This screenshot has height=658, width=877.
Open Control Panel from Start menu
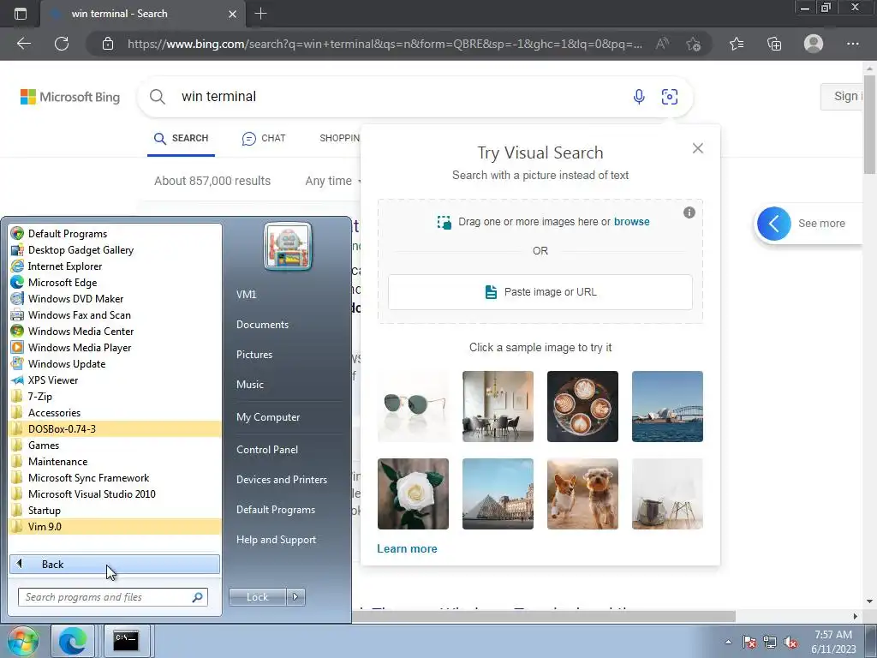click(267, 449)
